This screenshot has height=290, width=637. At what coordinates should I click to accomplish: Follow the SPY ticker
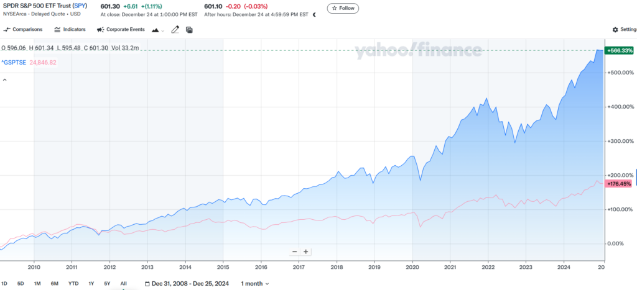(x=343, y=8)
